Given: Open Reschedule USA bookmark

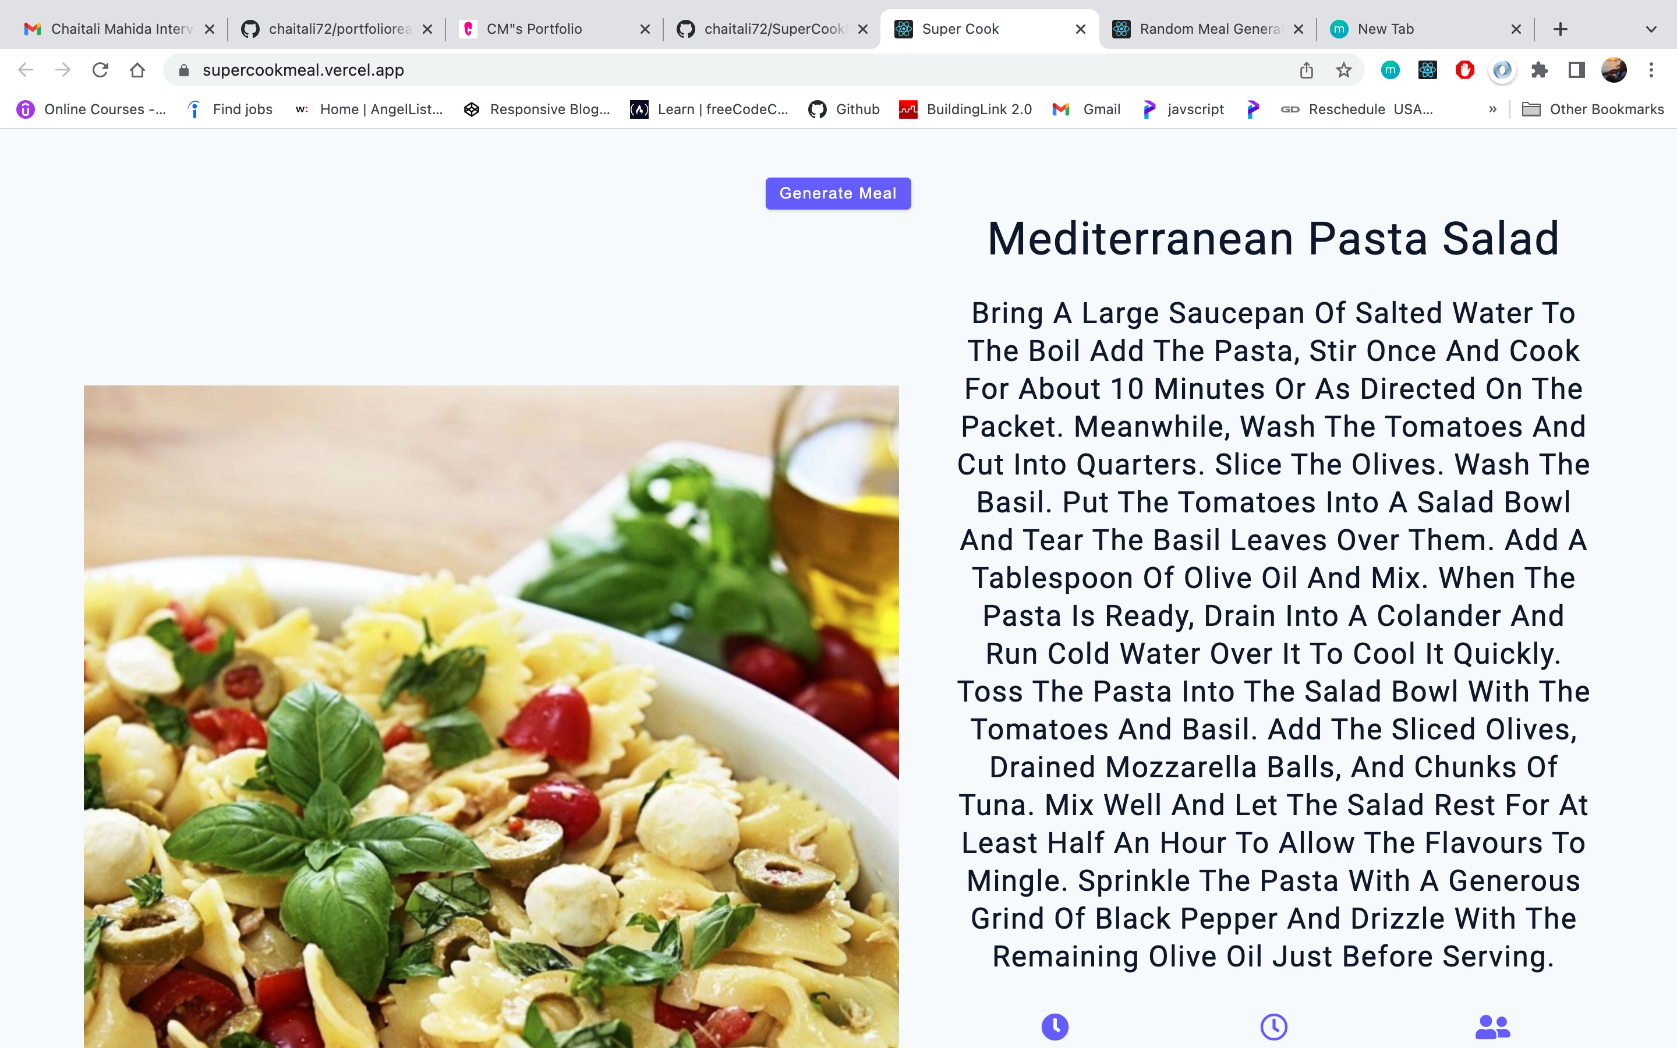Looking at the screenshot, I should [x=1356, y=109].
